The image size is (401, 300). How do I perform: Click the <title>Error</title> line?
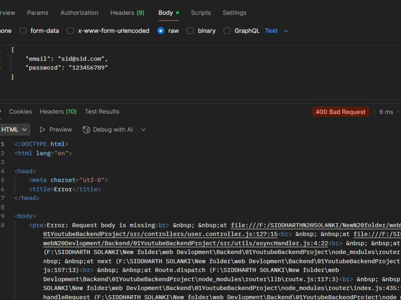coord(65,189)
